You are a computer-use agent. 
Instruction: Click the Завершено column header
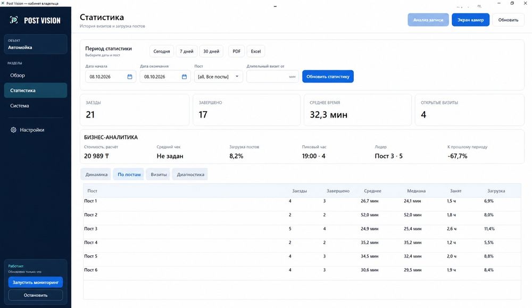pos(338,191)
